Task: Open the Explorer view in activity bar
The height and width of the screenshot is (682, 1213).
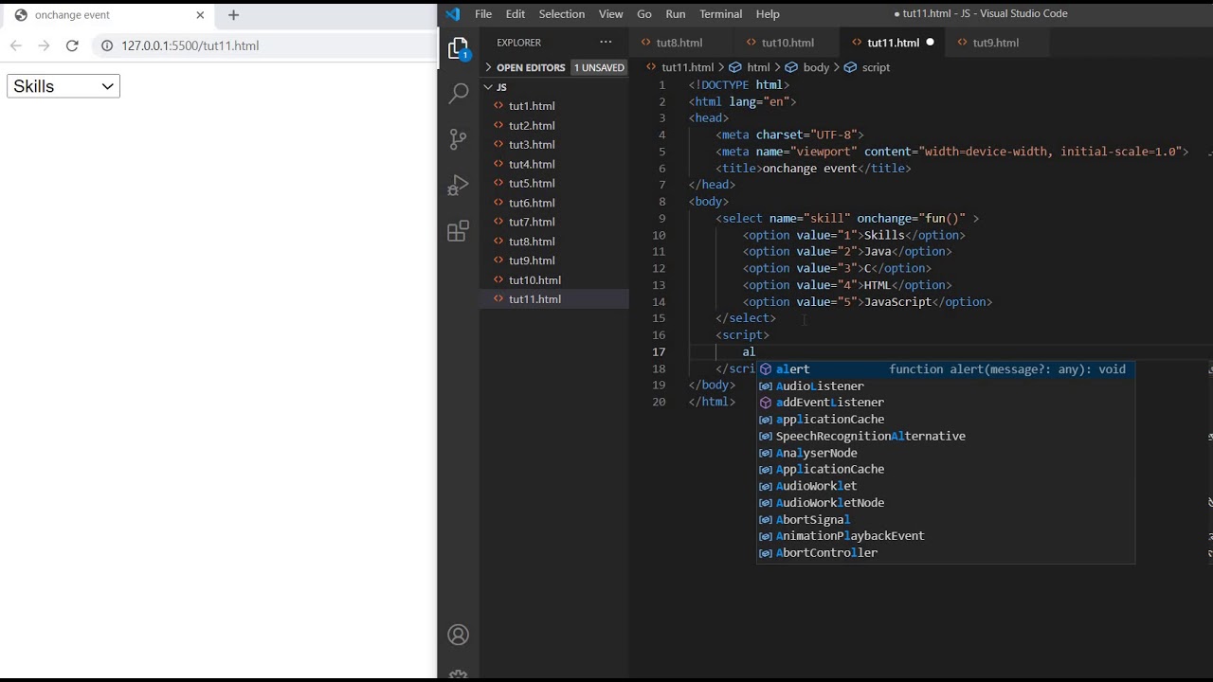Action: click(459, 48)
